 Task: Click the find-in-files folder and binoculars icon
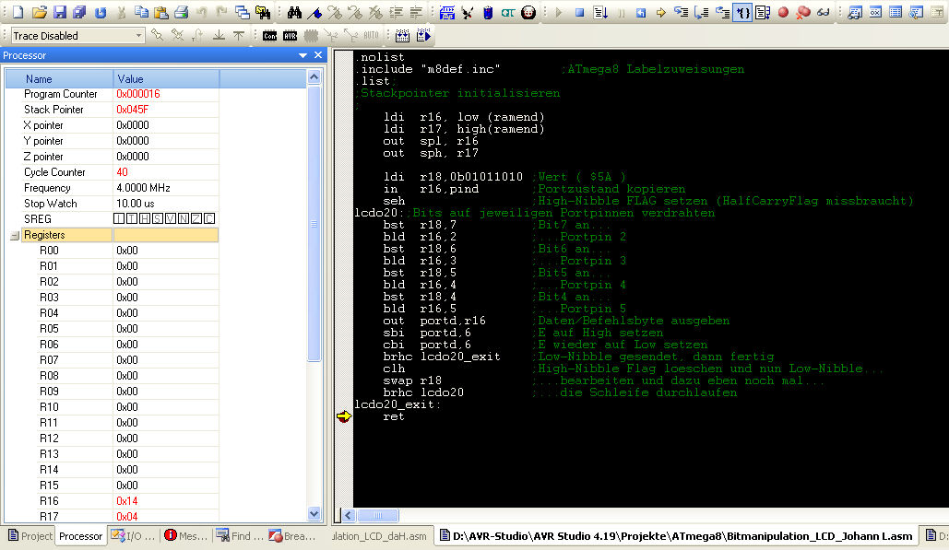click(x=263, y=12)
